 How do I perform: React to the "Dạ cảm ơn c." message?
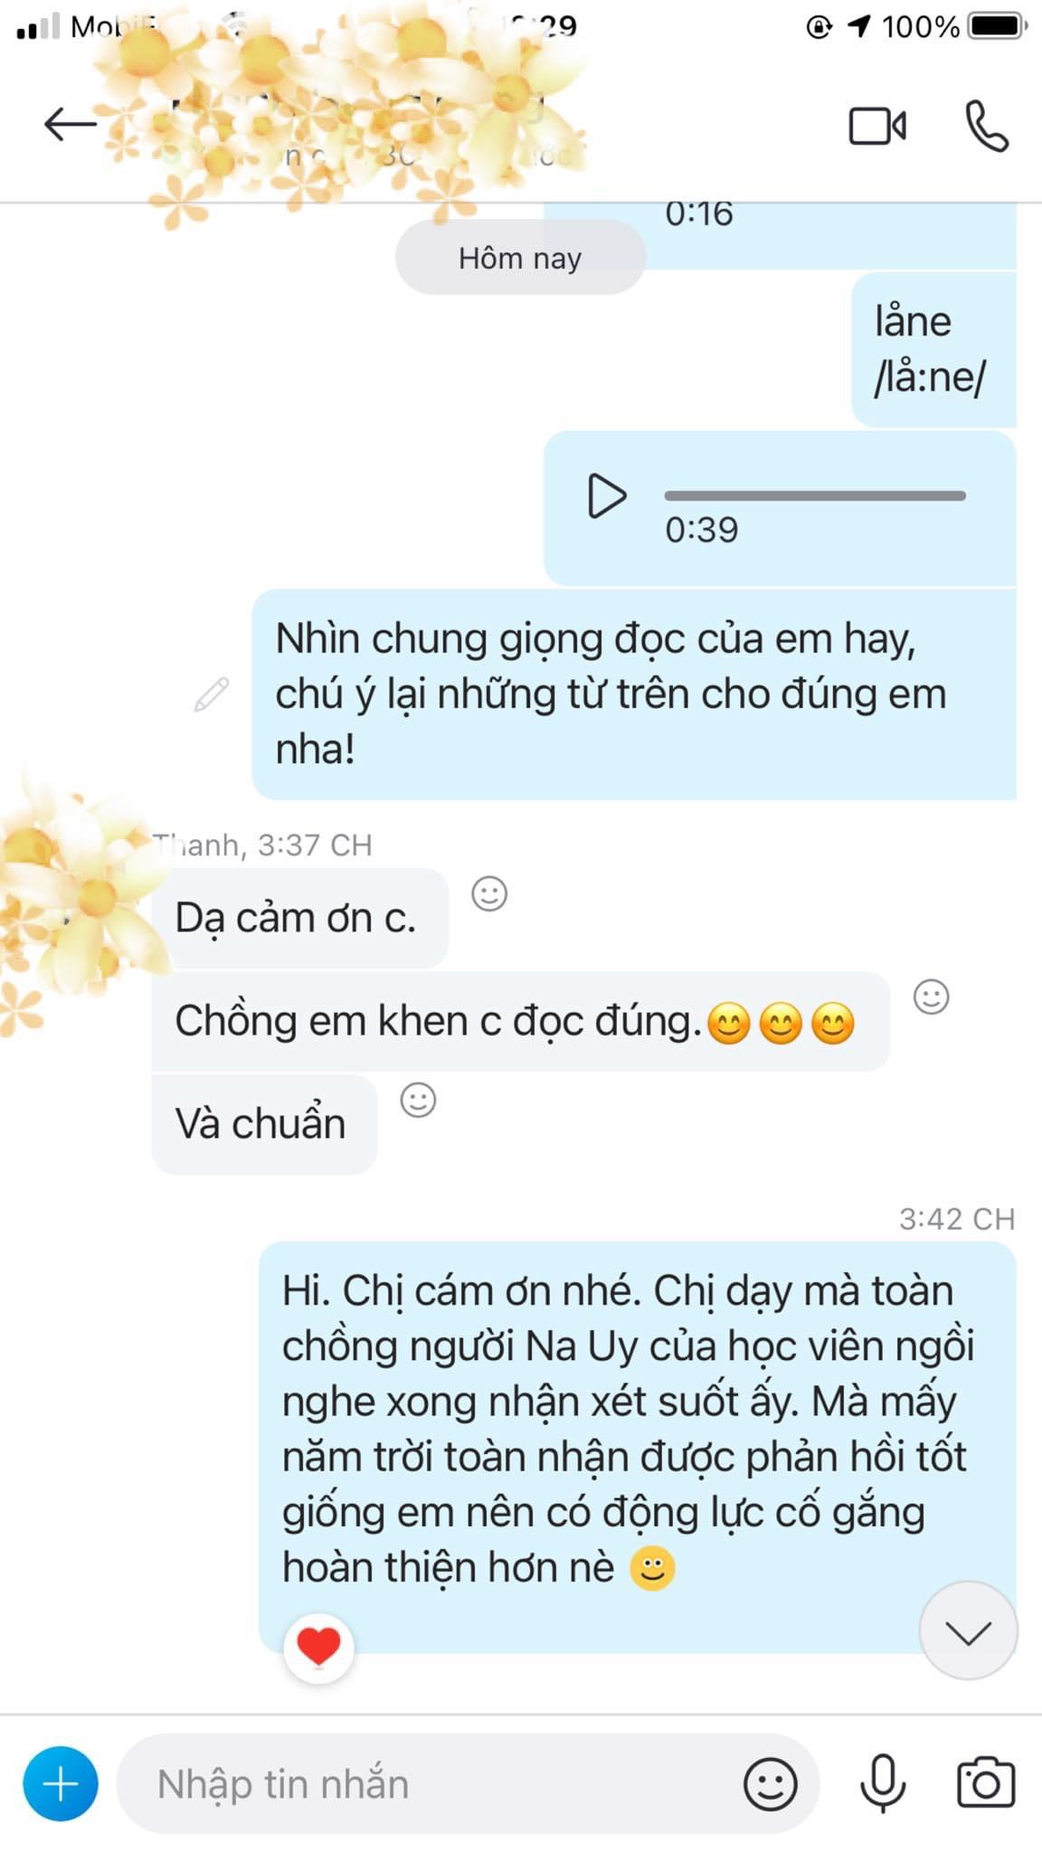click(489, 893)
